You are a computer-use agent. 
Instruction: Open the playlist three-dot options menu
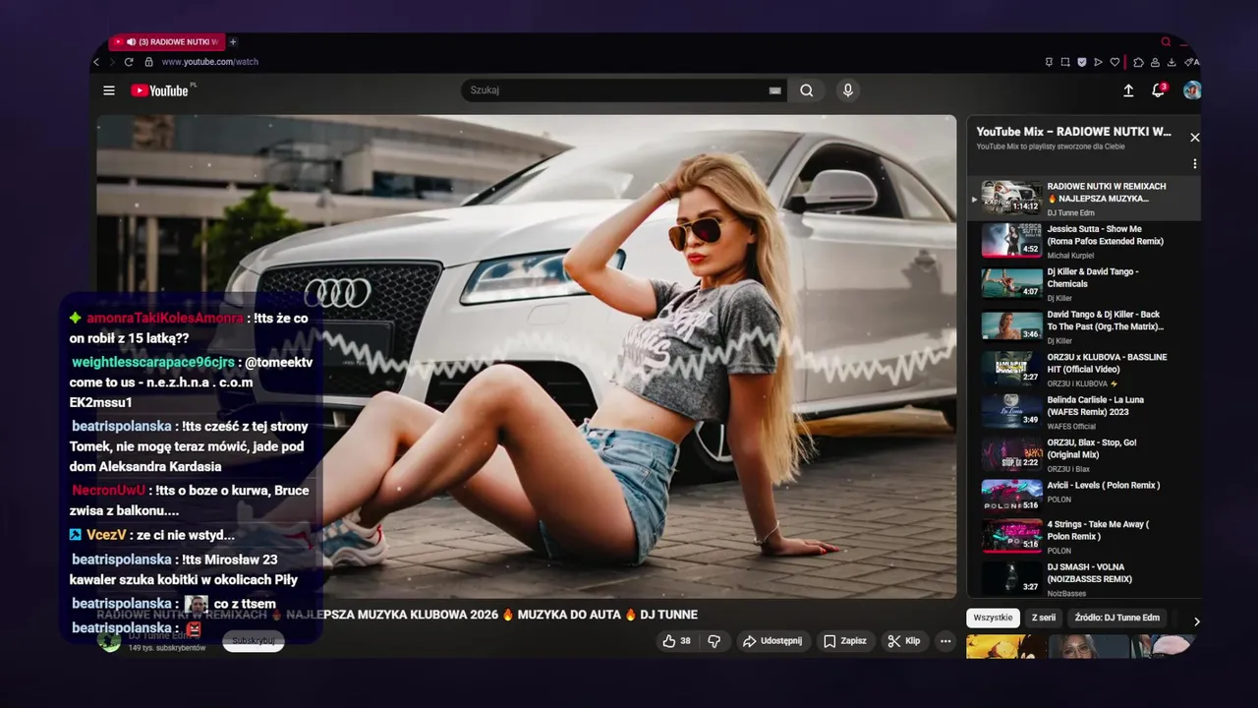(x=1195, y=164)
